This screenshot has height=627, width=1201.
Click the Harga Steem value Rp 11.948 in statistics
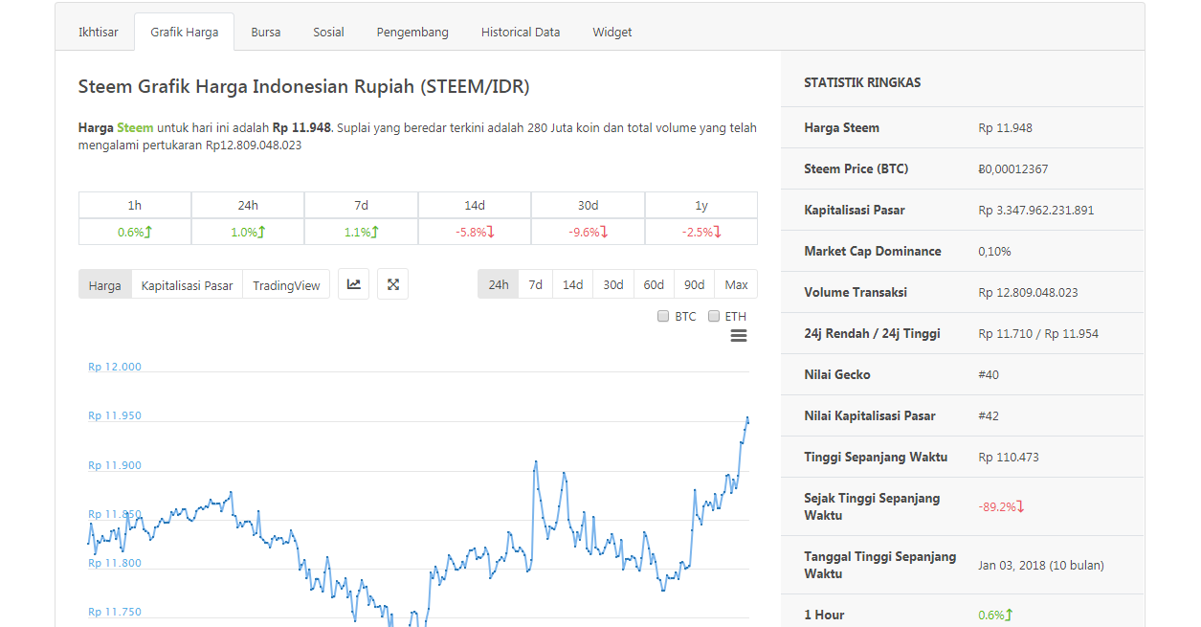pyautogui.click(x=1005, y=127)
